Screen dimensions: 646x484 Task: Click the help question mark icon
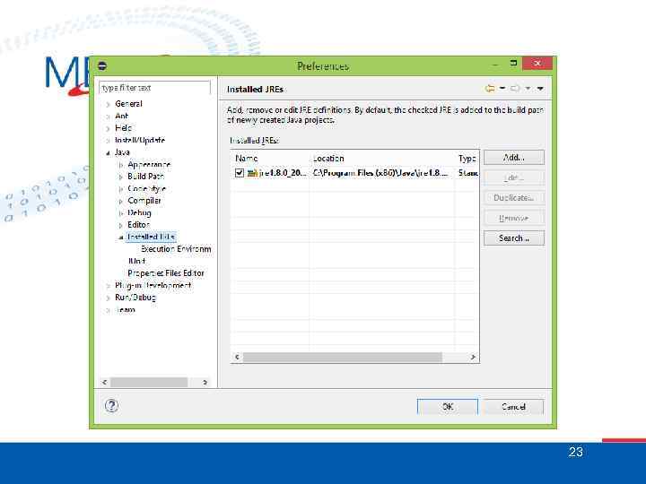click(x=111, y=406)
